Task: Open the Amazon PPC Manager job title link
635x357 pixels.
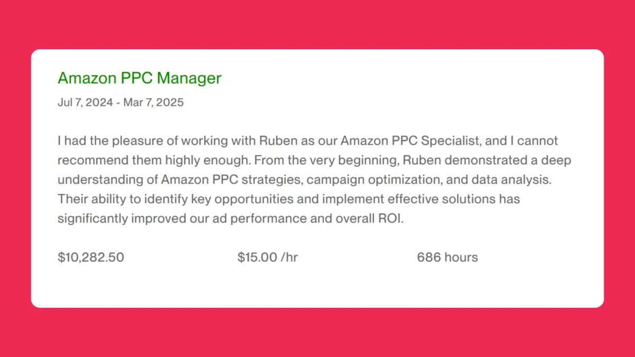Action: (139, 78)
